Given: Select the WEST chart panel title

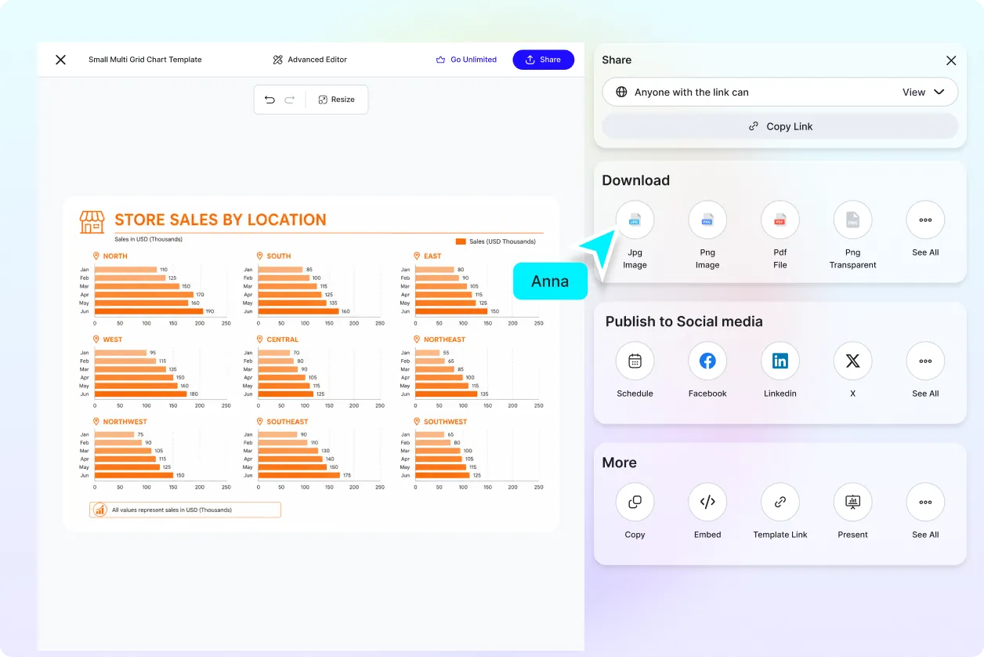Looking at the screenshot, I should coord(113,339).
